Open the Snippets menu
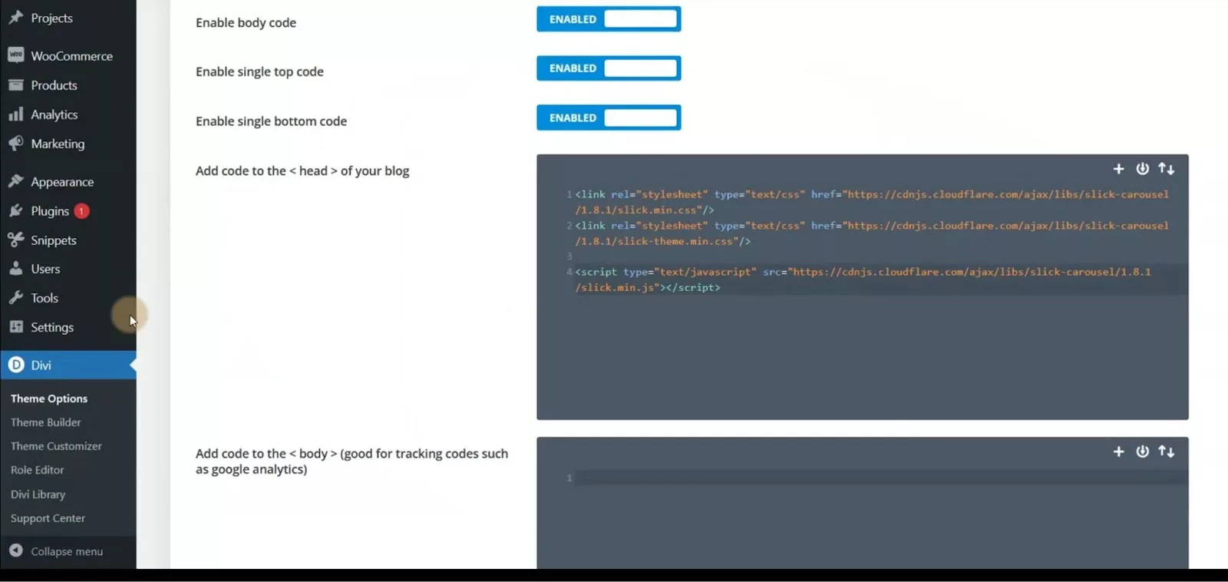Screen dimensions: 1228x582 pyautogui.click(x=68, y=240)
